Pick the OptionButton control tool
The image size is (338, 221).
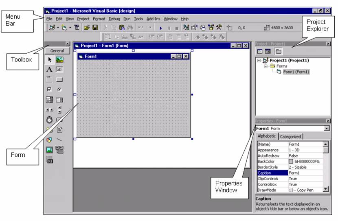click(x=59, y=90)
